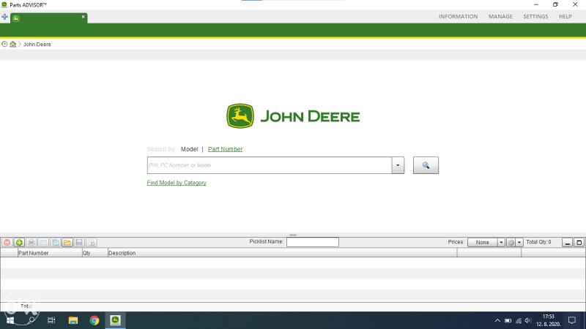The height and width of the screenshot is (329, 586).
Task: Open the history clock icon
Action: point(4,45)
